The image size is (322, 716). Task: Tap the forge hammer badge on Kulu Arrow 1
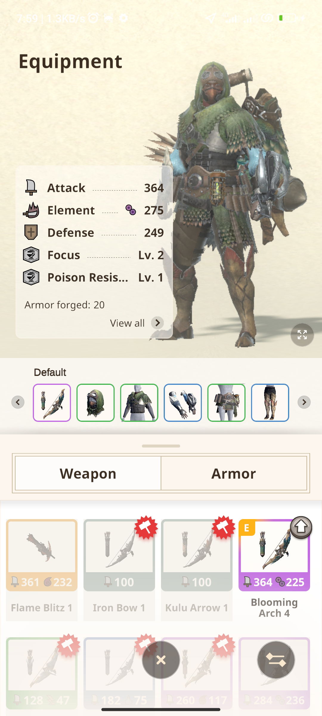pyautogui.click(x=224, y=527)
